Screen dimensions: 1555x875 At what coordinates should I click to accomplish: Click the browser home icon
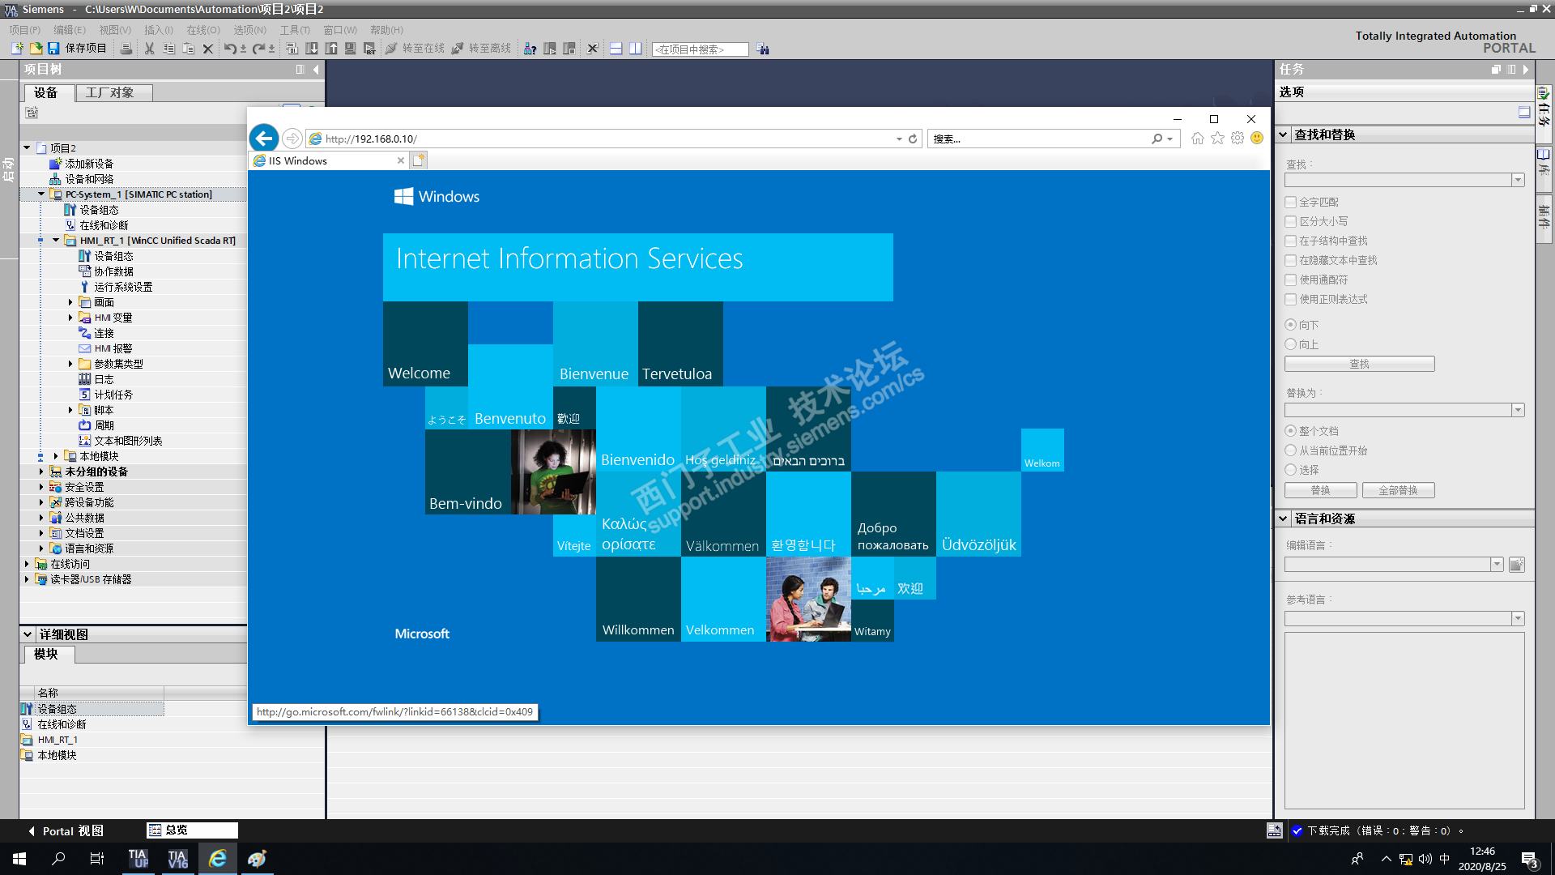[x=1197, y=139]
